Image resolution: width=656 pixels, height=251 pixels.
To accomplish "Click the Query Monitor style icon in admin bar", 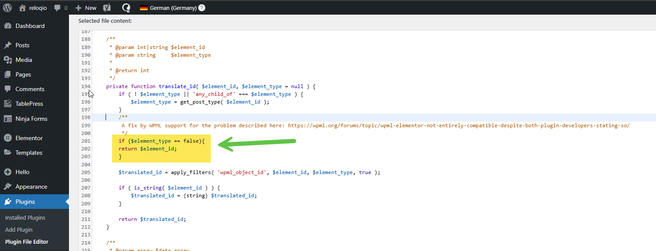I will click(x=126, y=8).
